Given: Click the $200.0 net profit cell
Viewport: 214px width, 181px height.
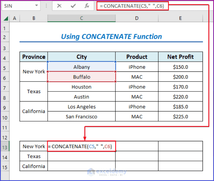Looking at the screenshot, I should pos(181,77).
